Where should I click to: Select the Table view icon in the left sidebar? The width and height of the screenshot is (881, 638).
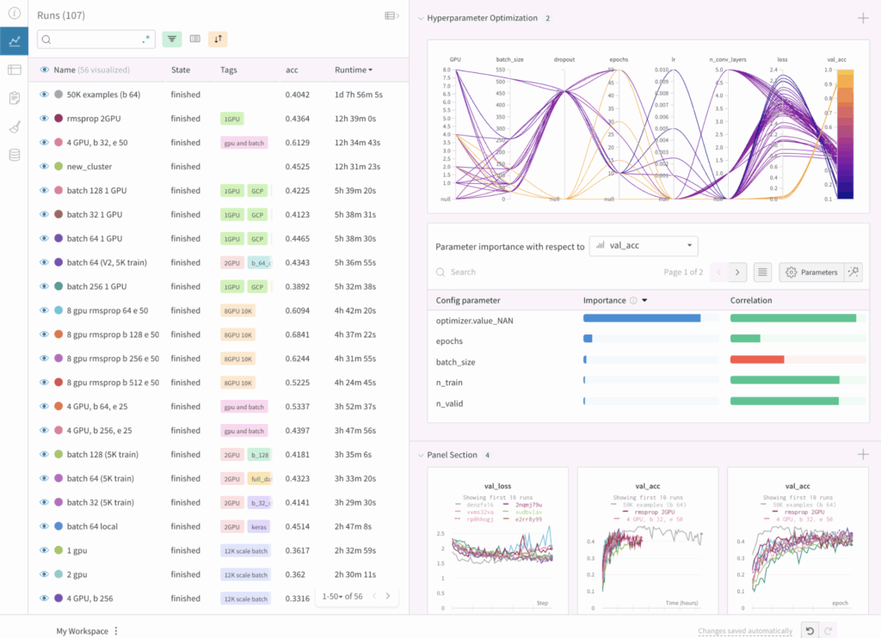coord(13,70)
